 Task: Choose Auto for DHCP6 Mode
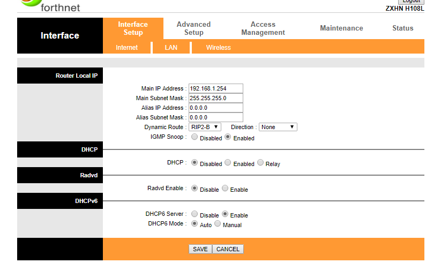coord(195,223)
